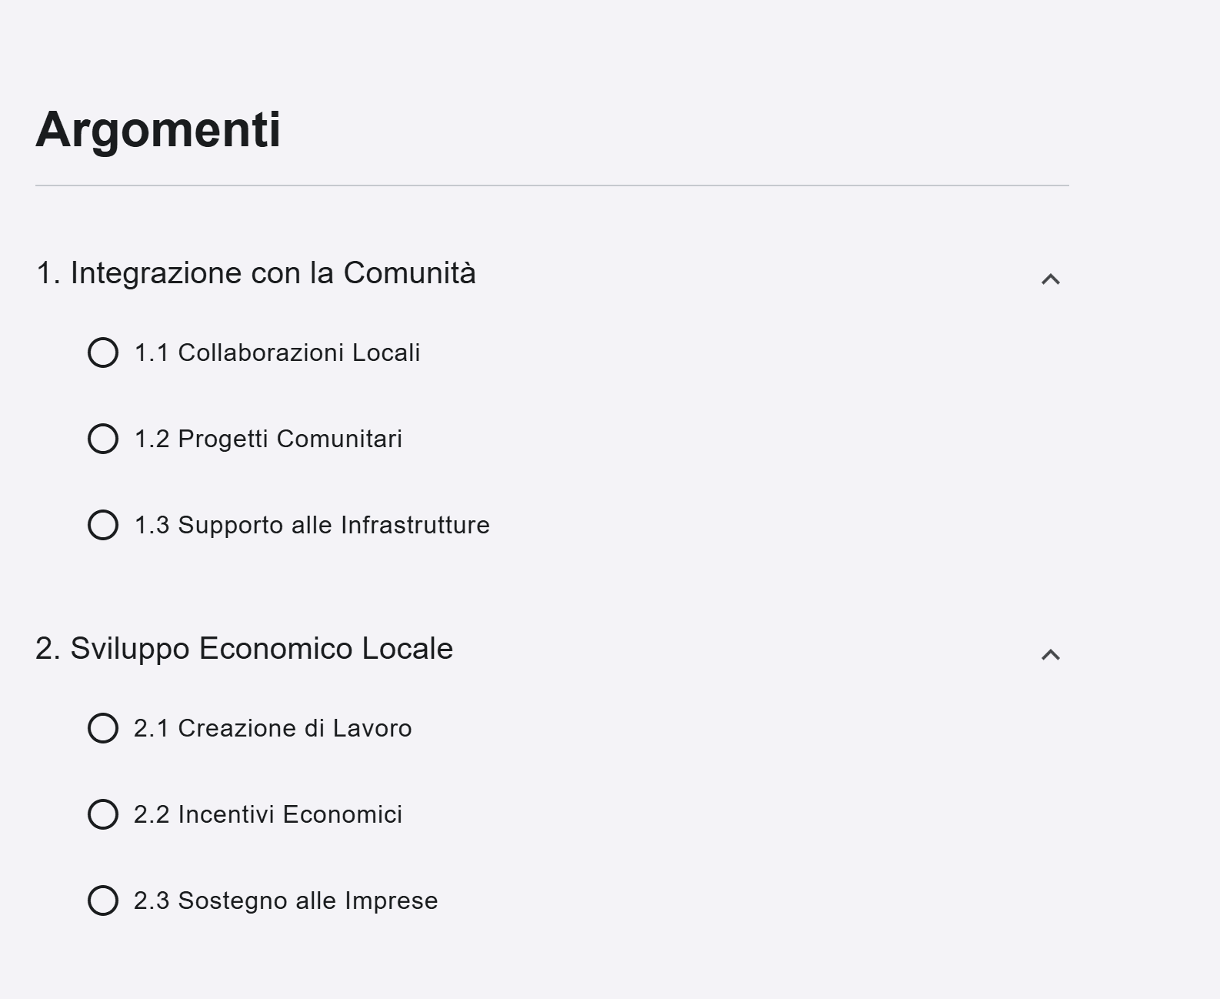
Task: Open the 'Supporto alle Infrastrutture' text label
Action: [x=333, y=525]
